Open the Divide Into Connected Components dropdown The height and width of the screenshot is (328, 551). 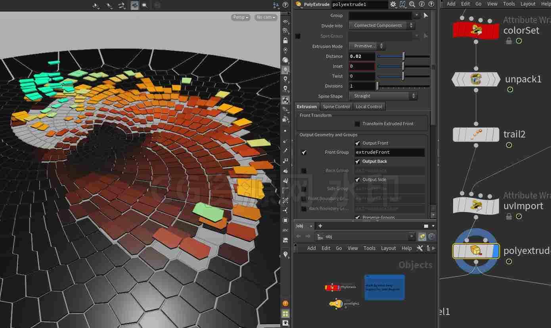[x=382, y=25]
